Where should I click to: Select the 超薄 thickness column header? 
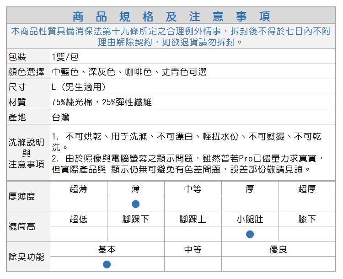coord(78,189)
